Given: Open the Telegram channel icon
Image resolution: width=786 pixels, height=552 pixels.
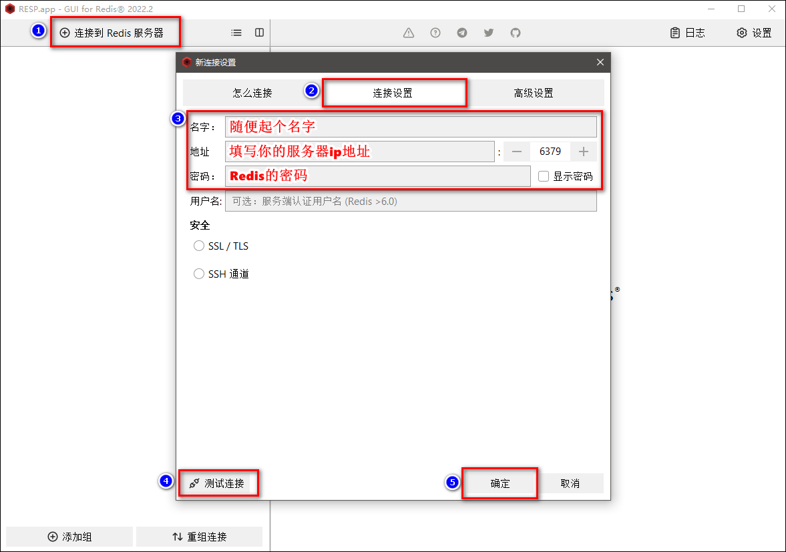Looking at the screenshot, I should [461, 33].
